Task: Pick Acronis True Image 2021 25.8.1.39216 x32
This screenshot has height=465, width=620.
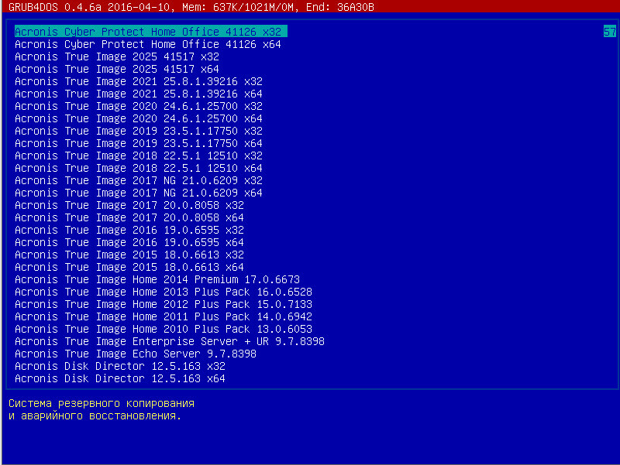Action: 139,81
